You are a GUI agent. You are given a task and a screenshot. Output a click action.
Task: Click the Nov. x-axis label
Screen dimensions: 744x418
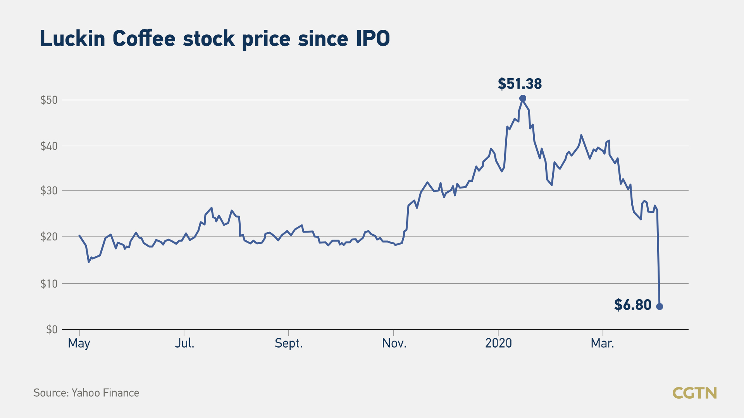click(x=394, y=343)
